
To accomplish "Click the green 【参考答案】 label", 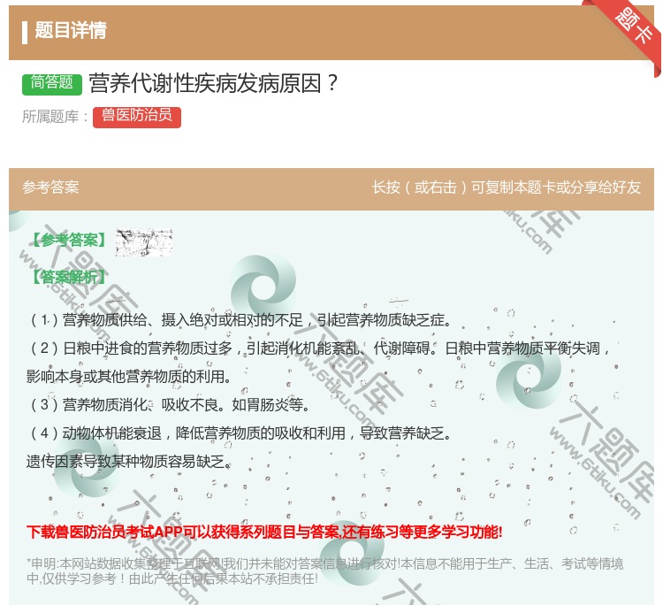I will tap(67, 240).
